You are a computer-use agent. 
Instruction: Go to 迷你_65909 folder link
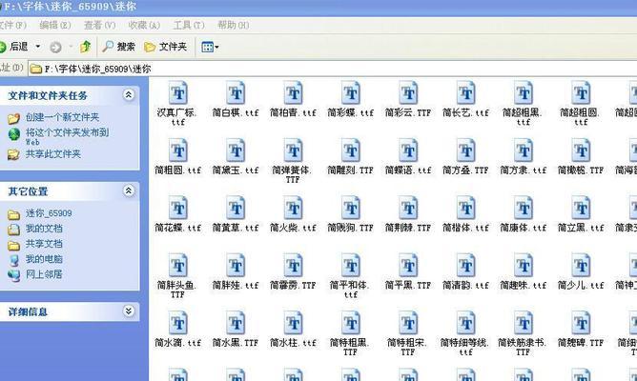point(49,213)
